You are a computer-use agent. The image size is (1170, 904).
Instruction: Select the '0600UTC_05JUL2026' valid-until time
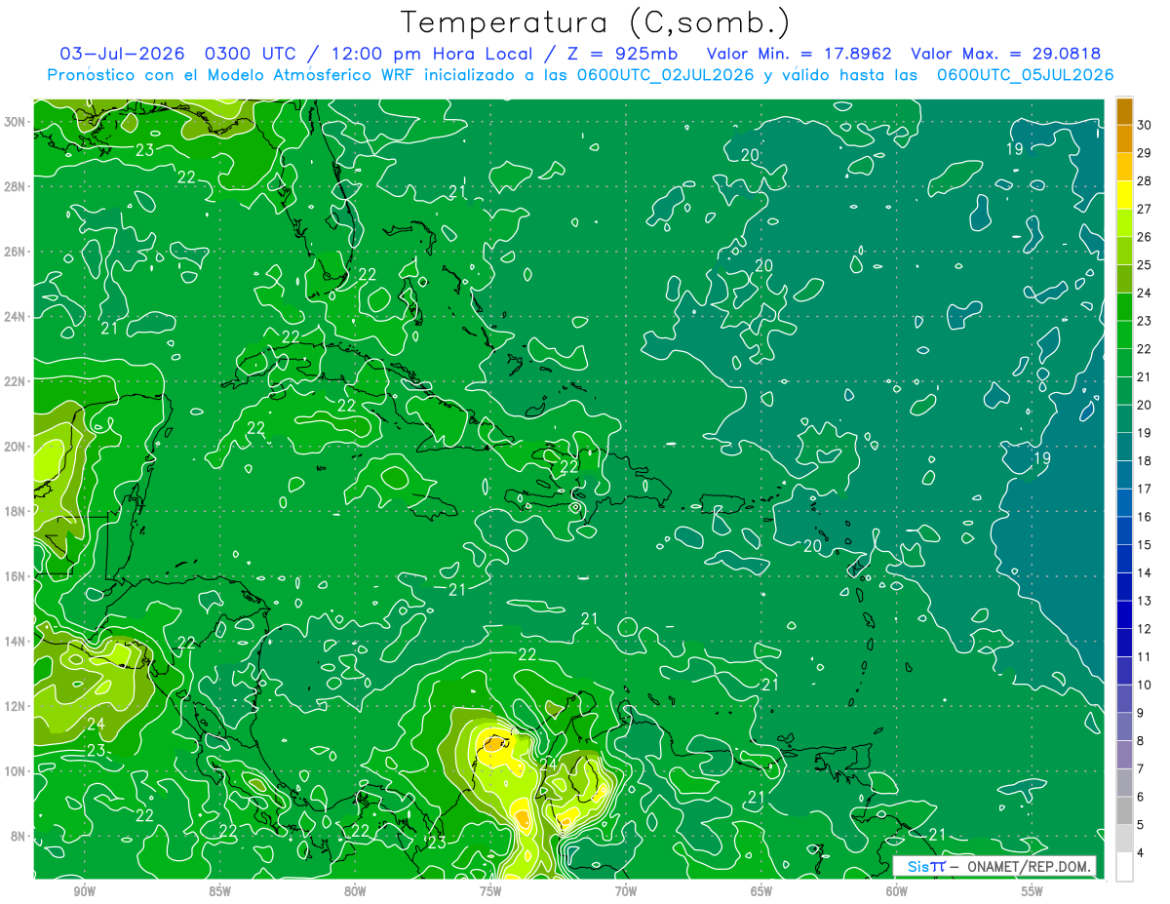click(1025, 75)
